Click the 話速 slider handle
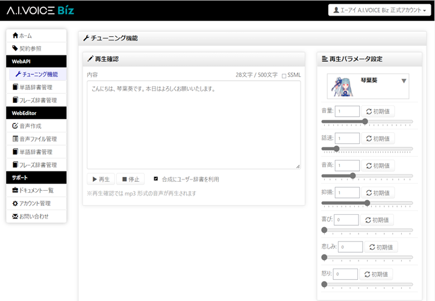This screenshot has height=301, width=435. pyautogui.click(x=337, y=149)
